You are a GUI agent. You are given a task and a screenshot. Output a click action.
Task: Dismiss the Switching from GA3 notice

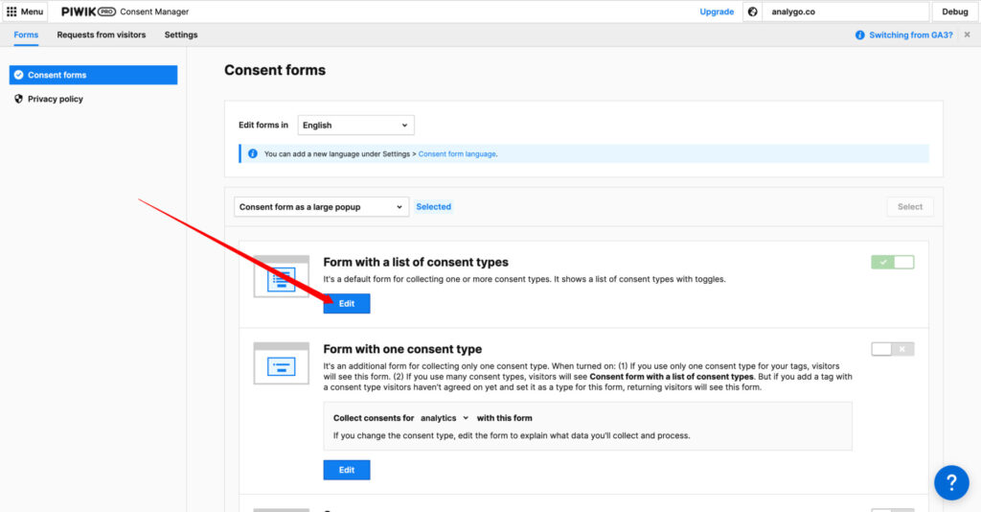tap(968, 35)
